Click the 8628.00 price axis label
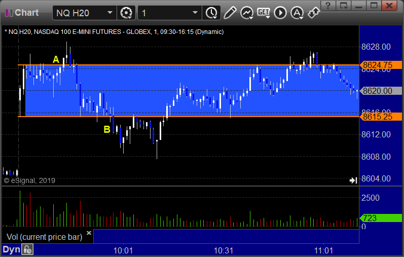The width and height of the screenshot is (404, 257). 376,47
